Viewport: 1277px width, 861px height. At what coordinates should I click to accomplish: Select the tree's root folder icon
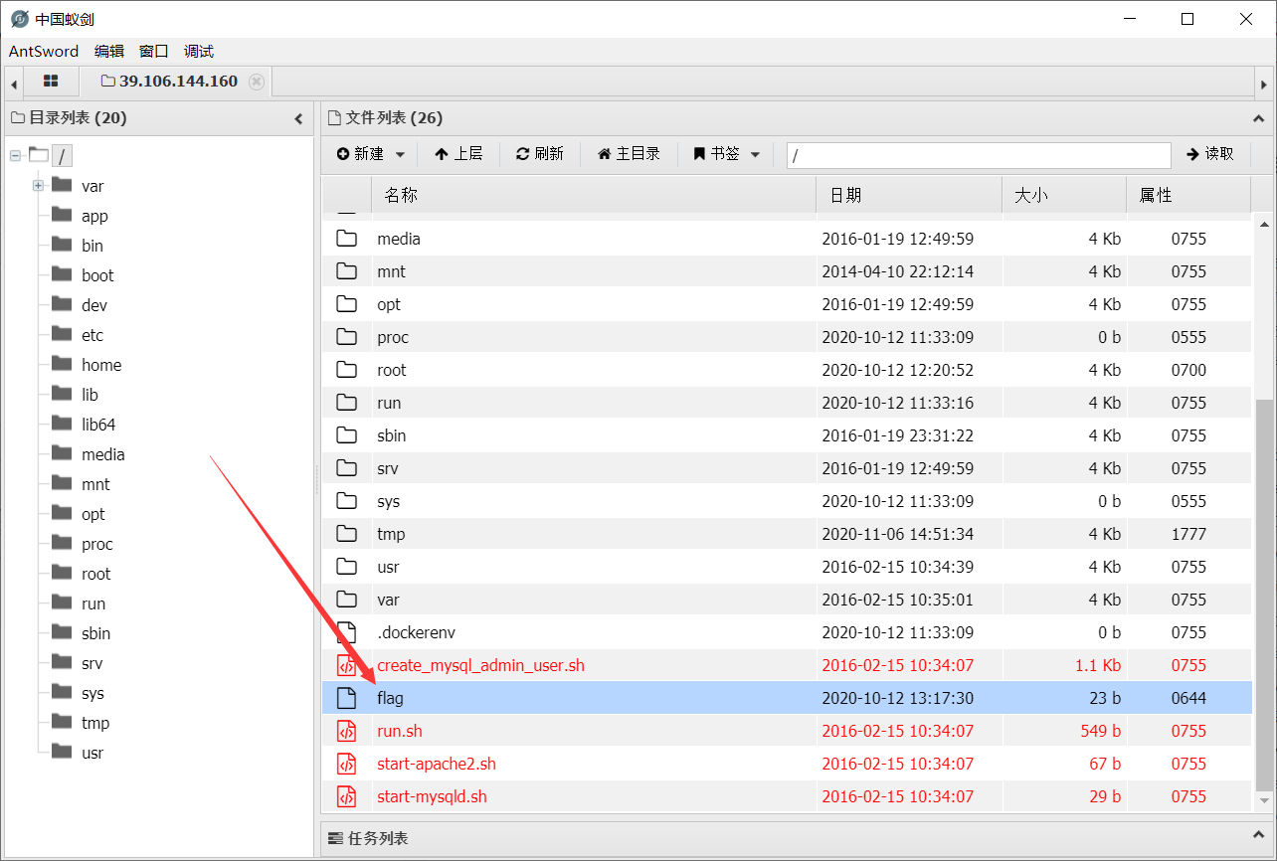[x=63, y=573]
